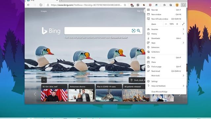Start a Bing visual search with the camera icon
The image size is (211, 119).
[134, 31]
